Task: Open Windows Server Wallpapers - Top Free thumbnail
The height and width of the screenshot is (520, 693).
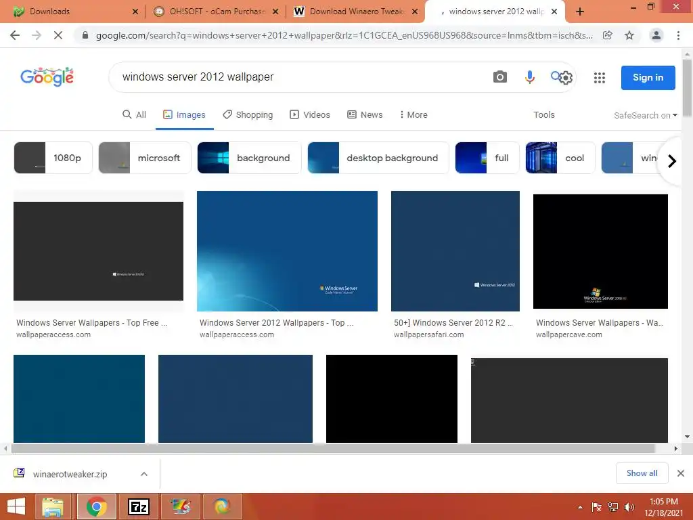Action: pyautogui.click(x=98, y=251)
